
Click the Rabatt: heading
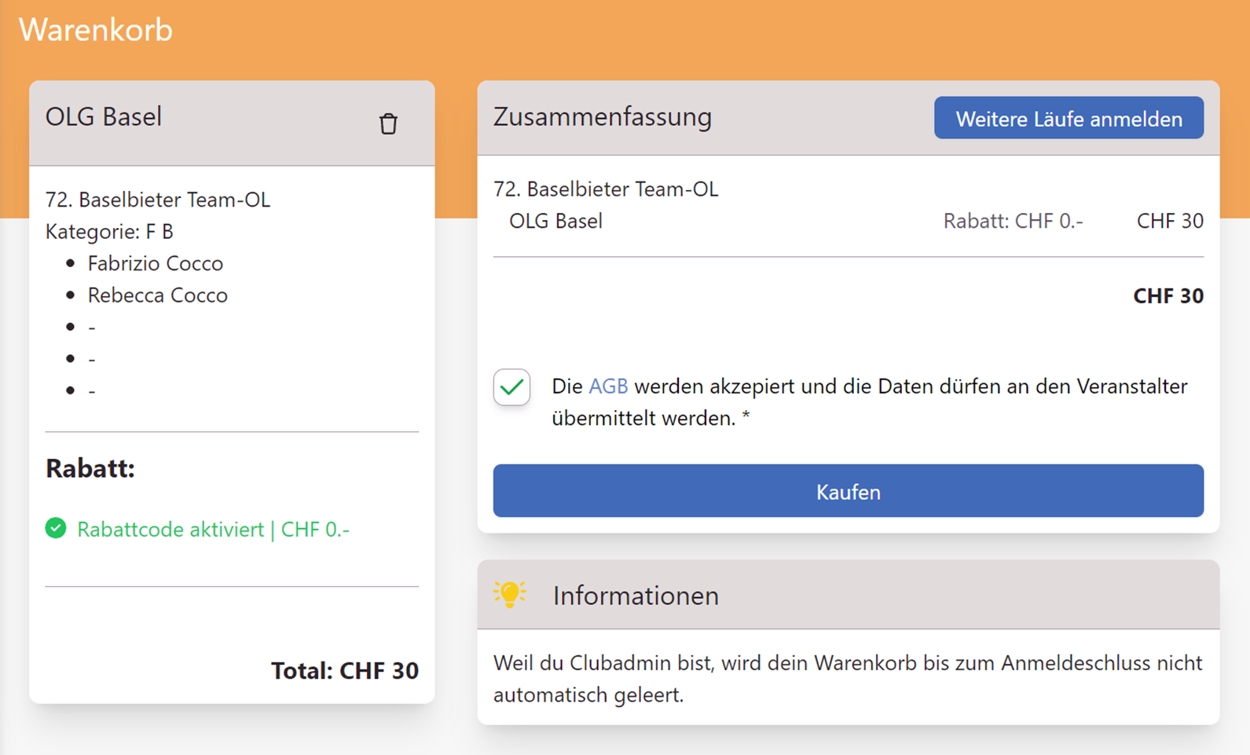90,468
